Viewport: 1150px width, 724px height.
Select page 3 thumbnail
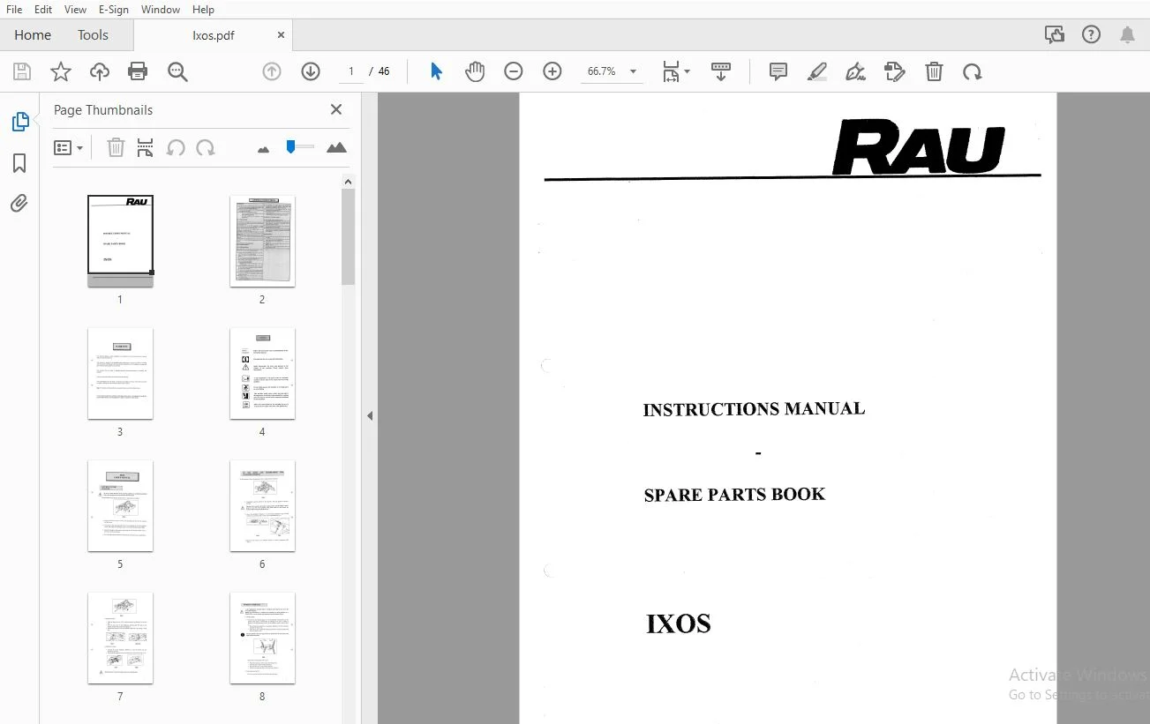point(120,373)
